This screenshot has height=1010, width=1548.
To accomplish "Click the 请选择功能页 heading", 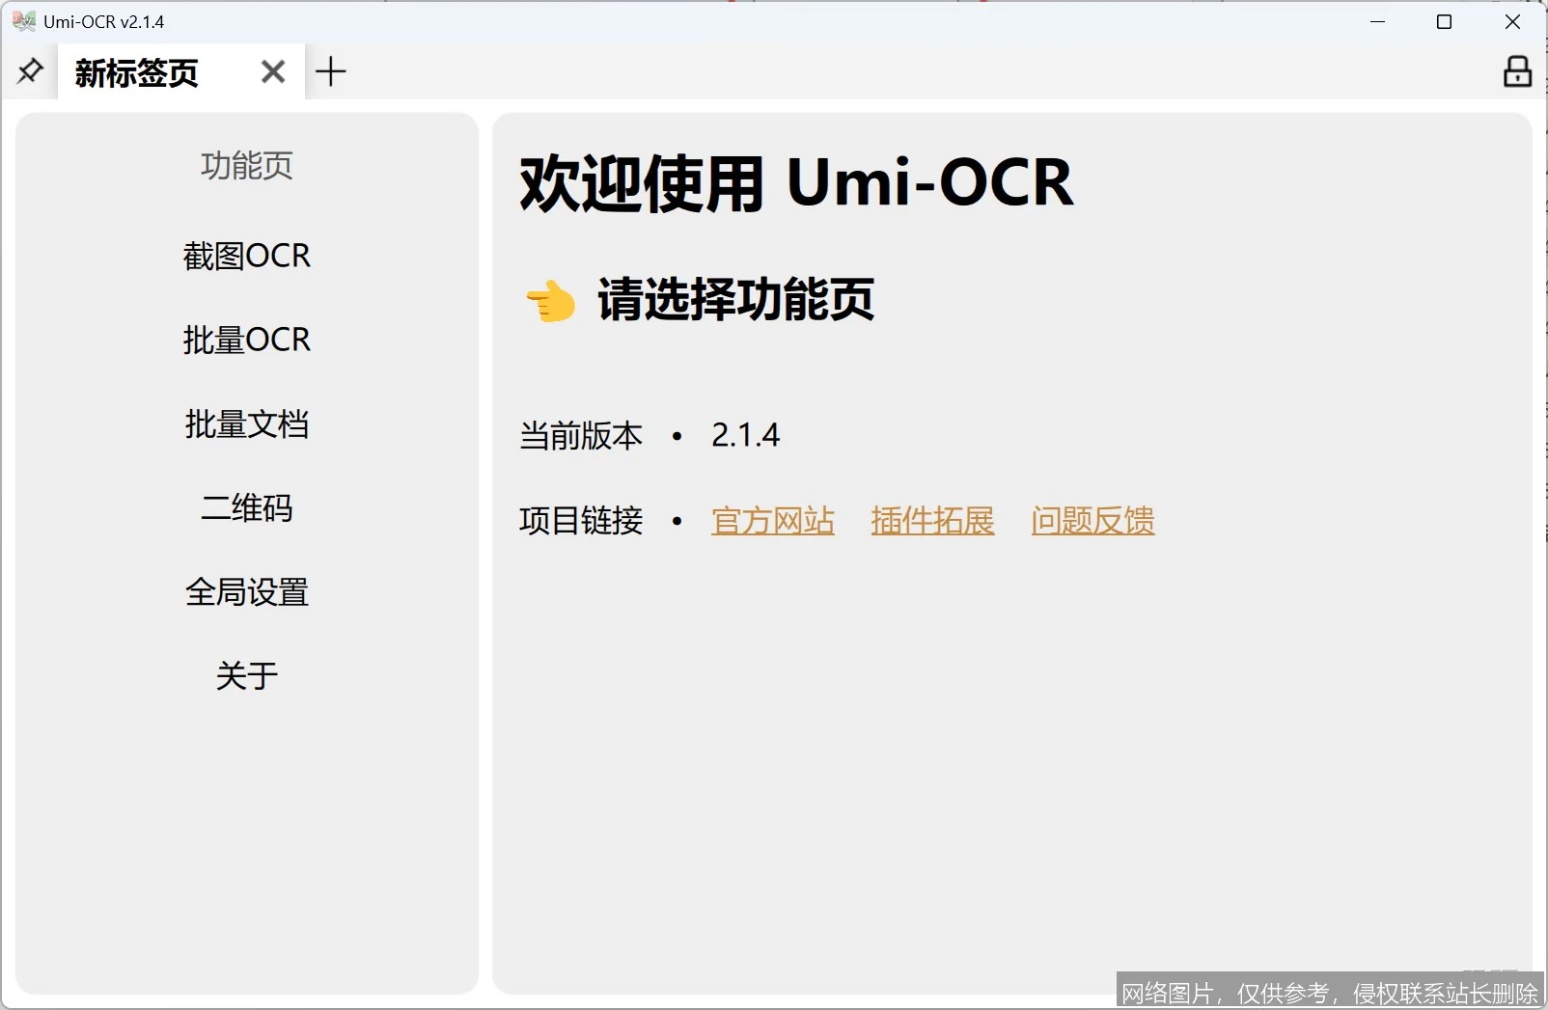I will tap(735, 301).
